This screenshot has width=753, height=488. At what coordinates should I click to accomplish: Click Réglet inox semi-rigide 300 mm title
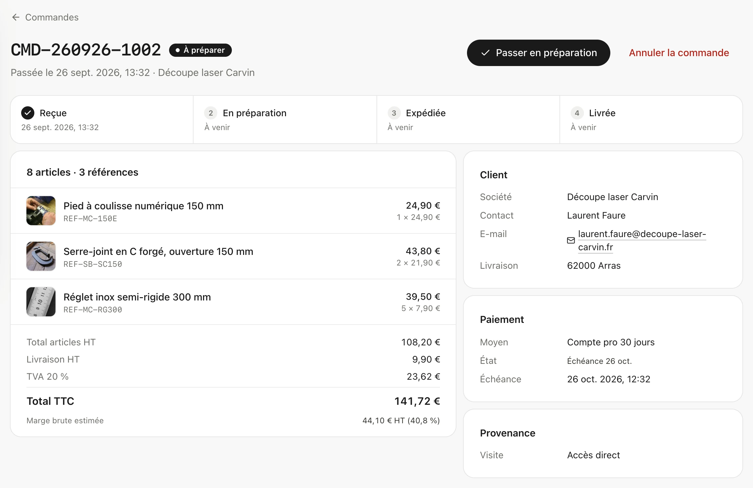[x=137, y=297]
